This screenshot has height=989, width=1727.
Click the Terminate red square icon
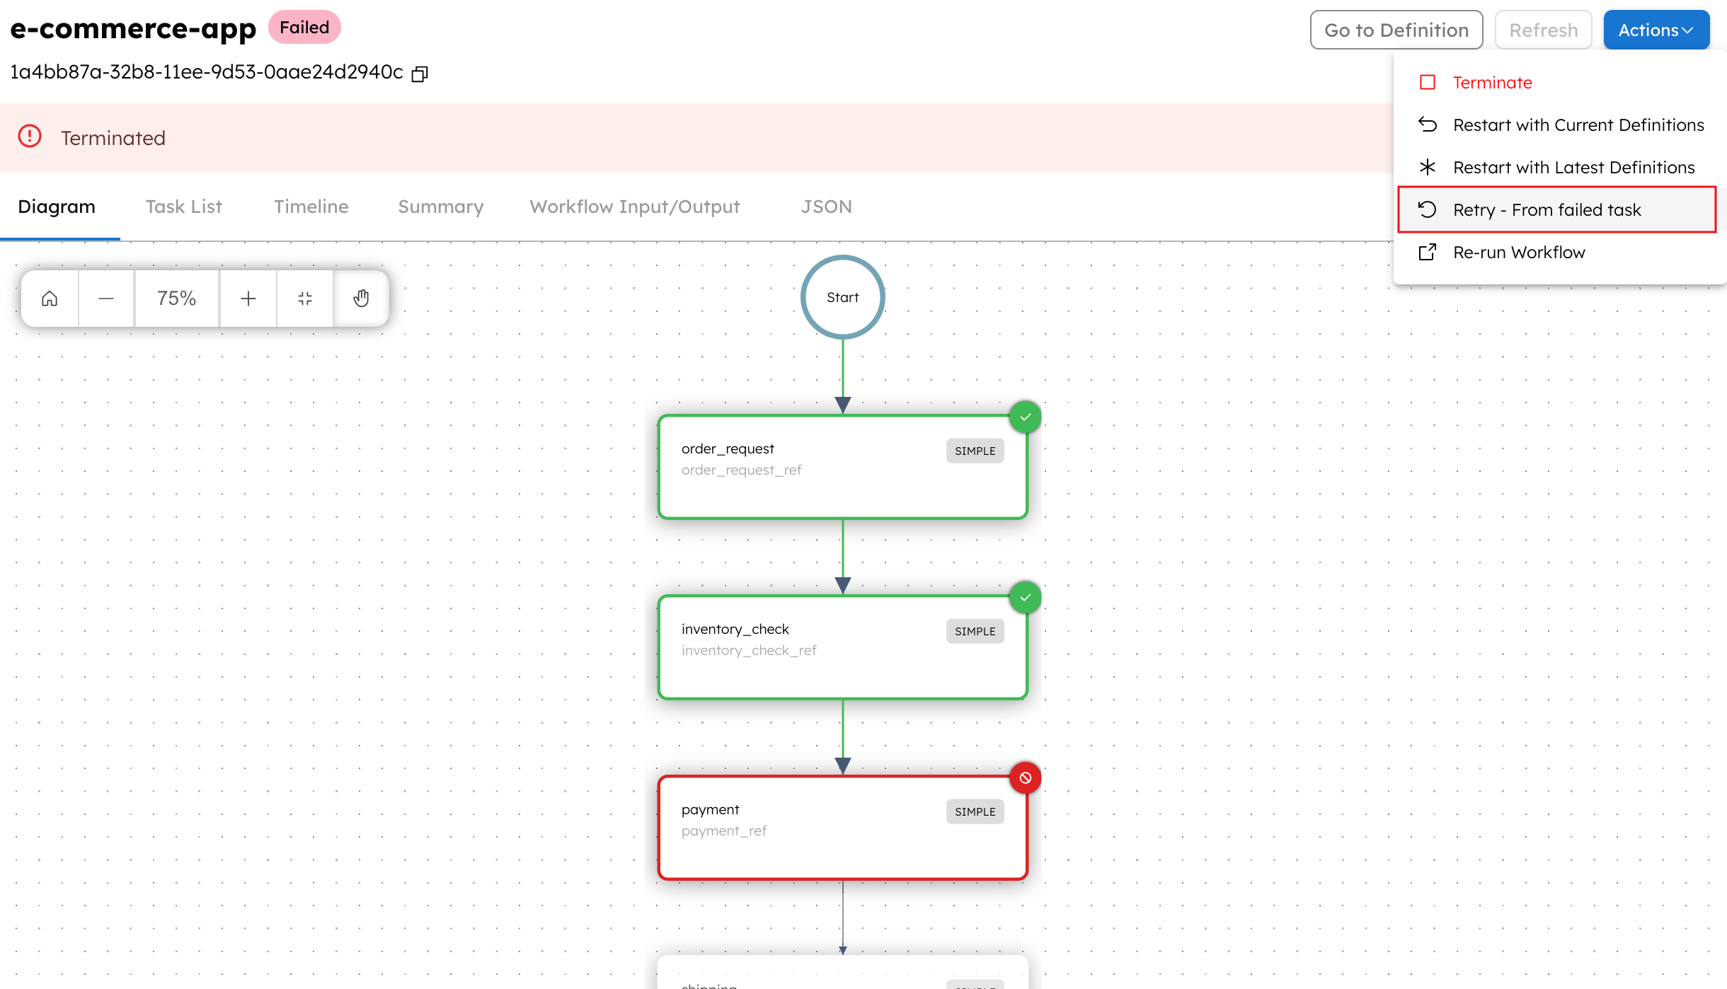point(1428,82)
